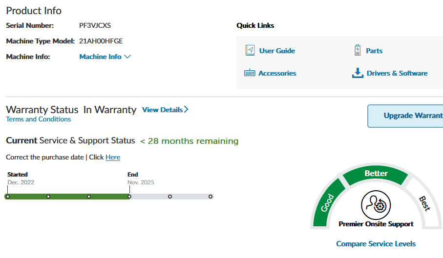Open the User Guide text link
Viewport: 443px width, 258px height.
coord(277,51)
